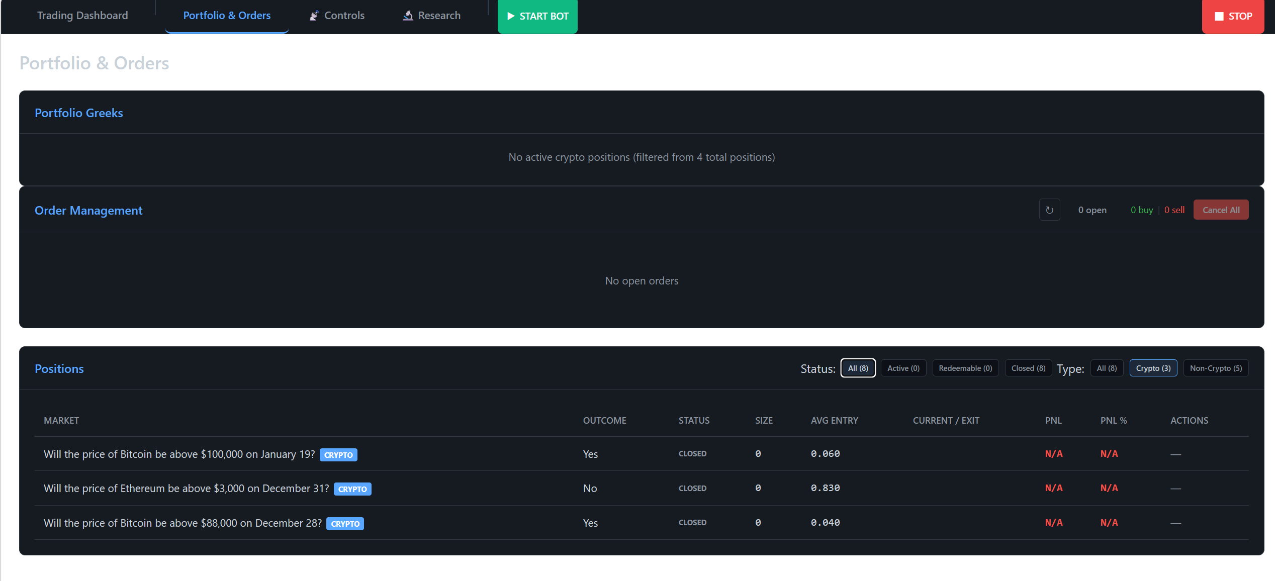This screenshot has width=1275, height=581.
Task: Click the ACTIONS column header
Action: 1189,421
